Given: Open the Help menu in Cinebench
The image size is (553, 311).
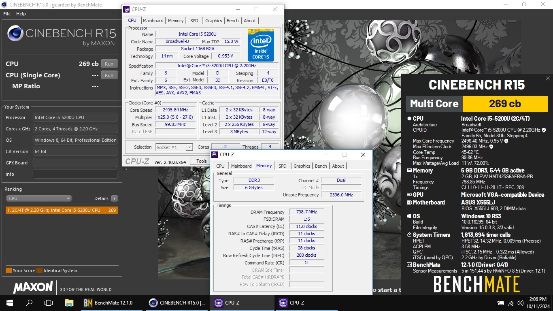Looking at the screenshot, I should click(x=21, y=14).
